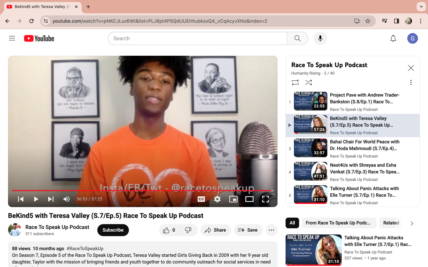The width and height of the screenshot is (428, 267).
Task: Open Chrome three-dot menu
Action: pos(421,21)
